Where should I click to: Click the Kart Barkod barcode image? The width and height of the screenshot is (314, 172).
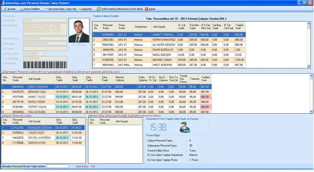coord(45,65)
